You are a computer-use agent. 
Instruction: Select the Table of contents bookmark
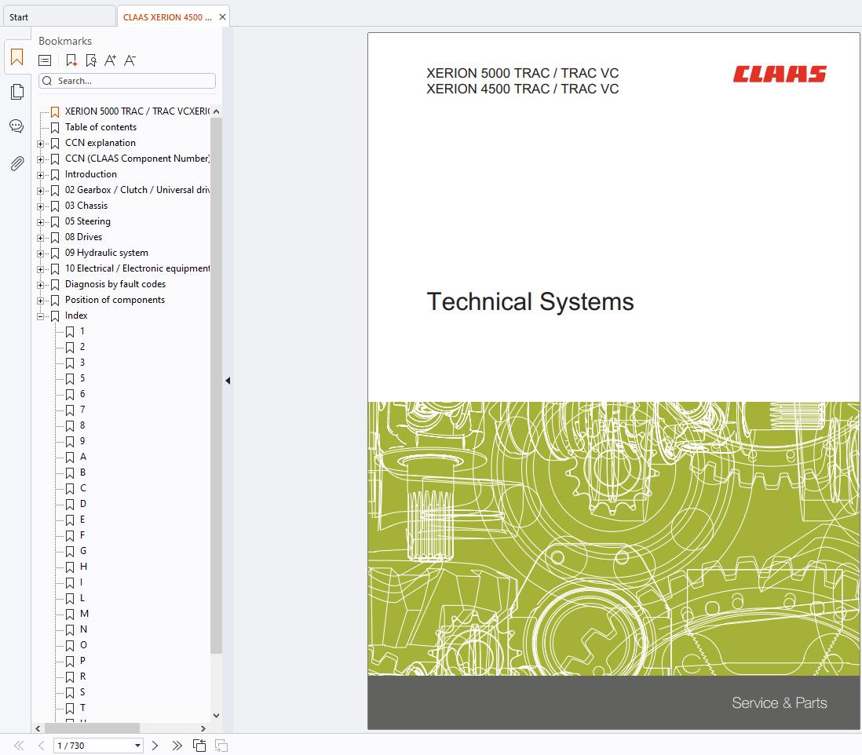pyautogui.click(x=100, y=127)
